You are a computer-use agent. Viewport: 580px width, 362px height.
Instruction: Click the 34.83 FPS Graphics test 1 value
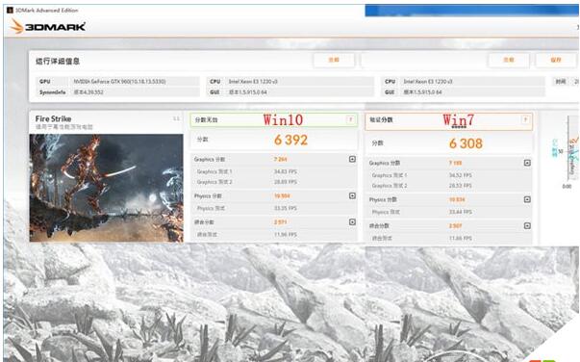click(x=286, y=171)
